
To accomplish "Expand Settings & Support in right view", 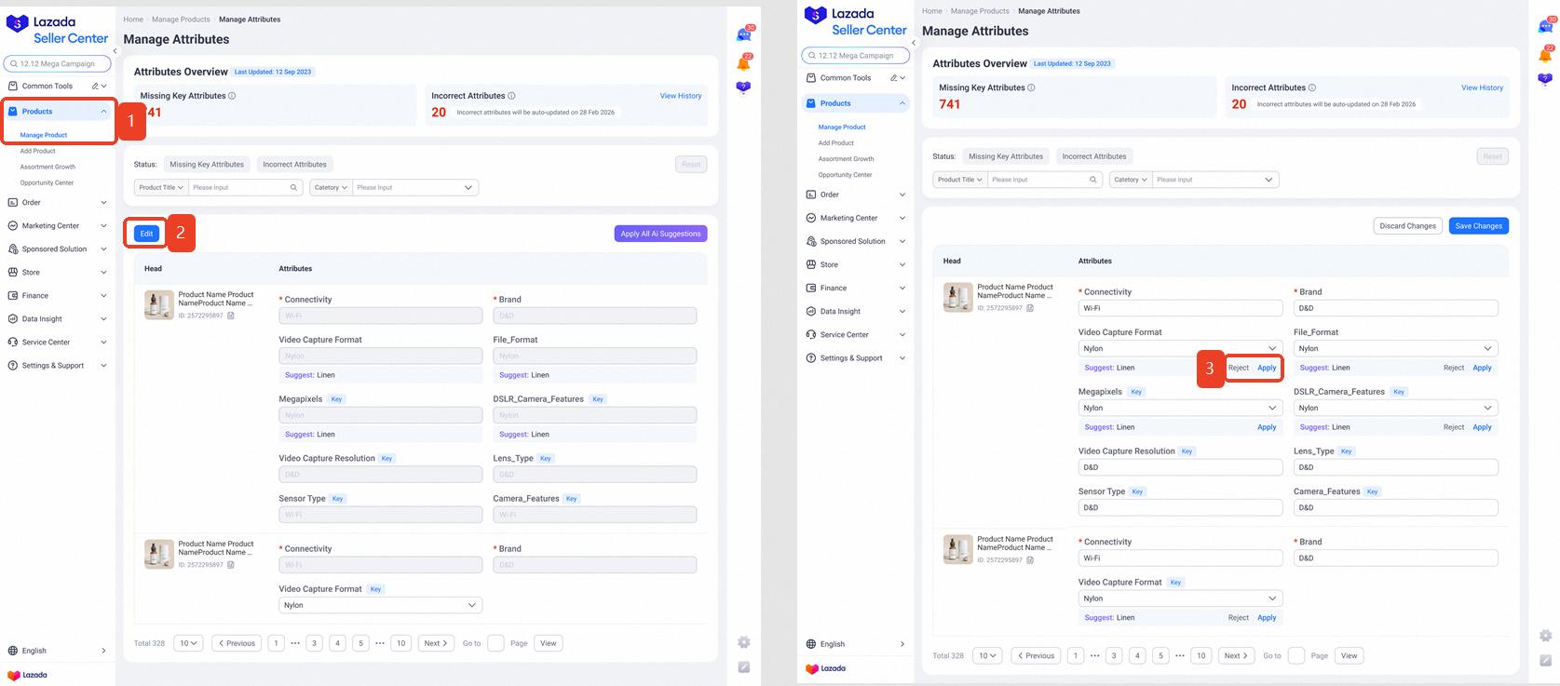I will (902, 357).
